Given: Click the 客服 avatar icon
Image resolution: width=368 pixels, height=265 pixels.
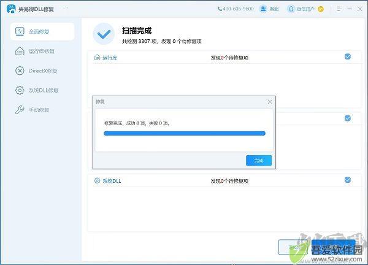Looking at the screenshot, I should click(263, 9).
